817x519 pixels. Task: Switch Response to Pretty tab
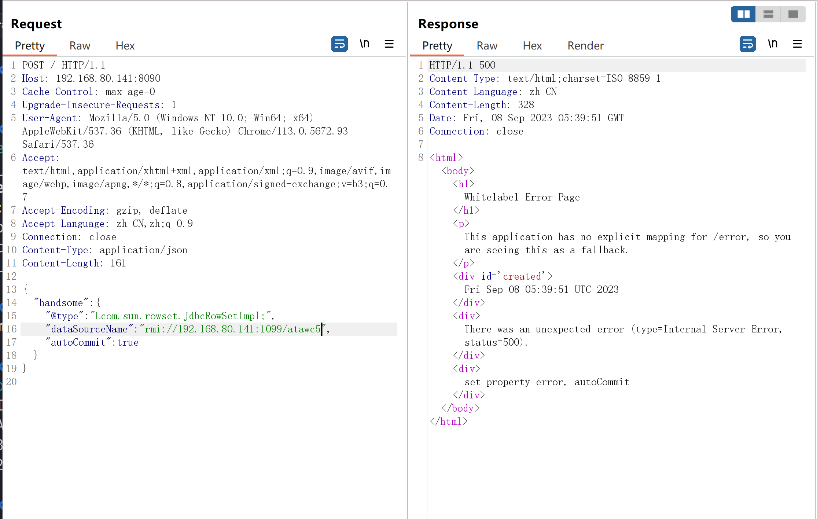click(x=437, y=46)
